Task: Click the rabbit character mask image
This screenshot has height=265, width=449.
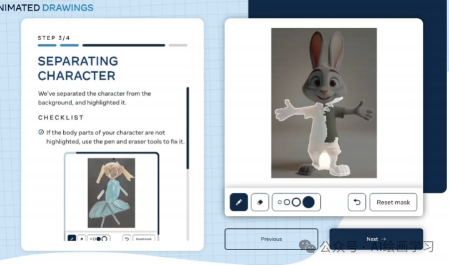Action: tap(324, 103)
